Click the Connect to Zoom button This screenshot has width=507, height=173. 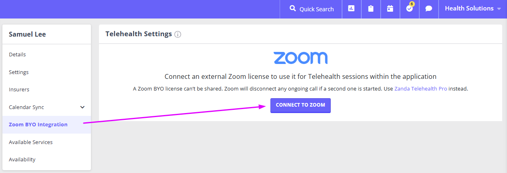(x=301, y=105)
